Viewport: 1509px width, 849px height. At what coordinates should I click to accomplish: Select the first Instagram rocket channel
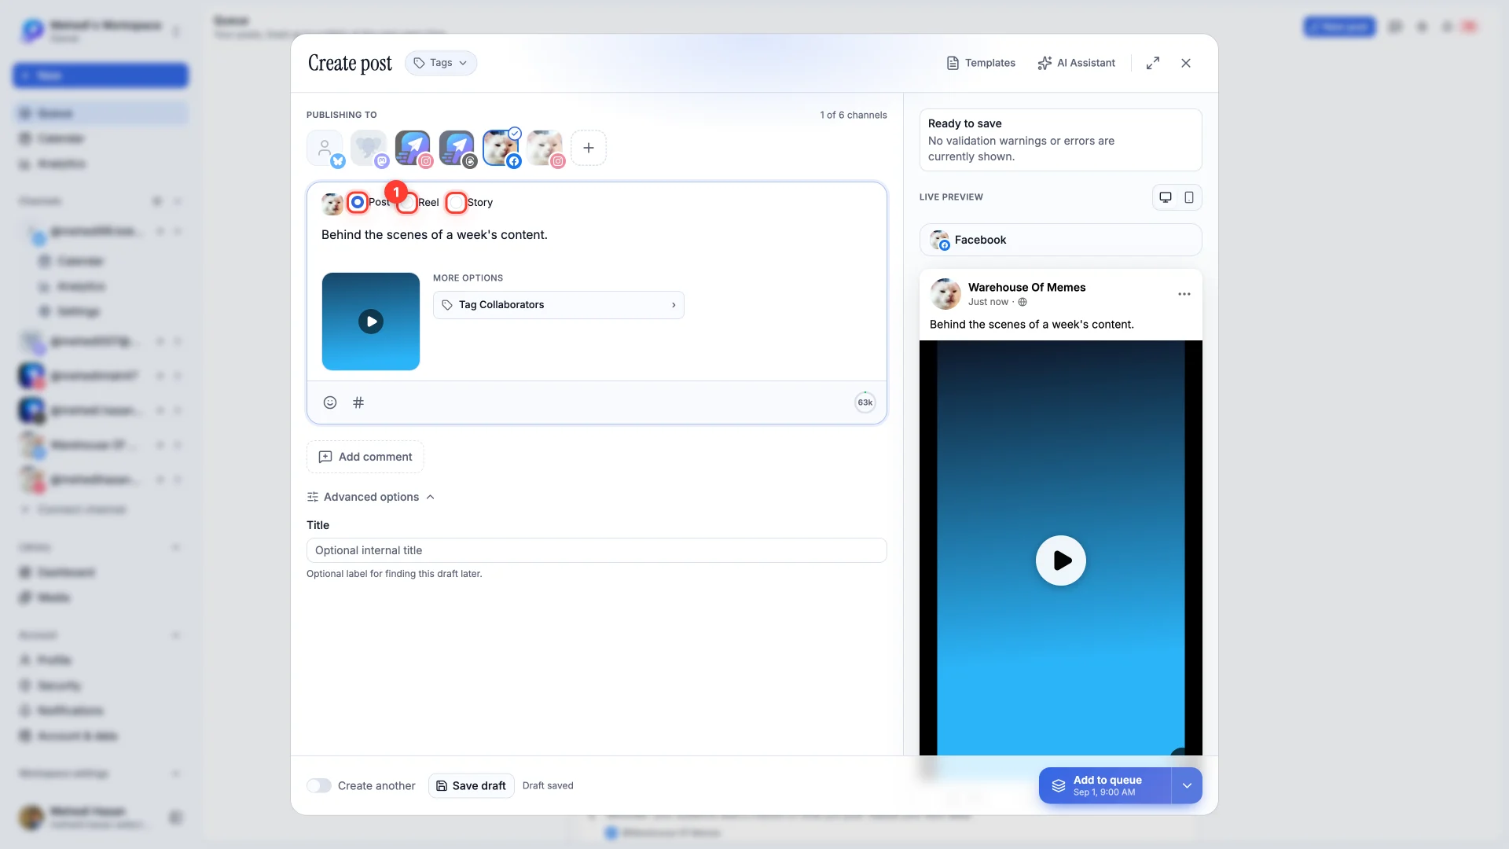tap(413, 148)
